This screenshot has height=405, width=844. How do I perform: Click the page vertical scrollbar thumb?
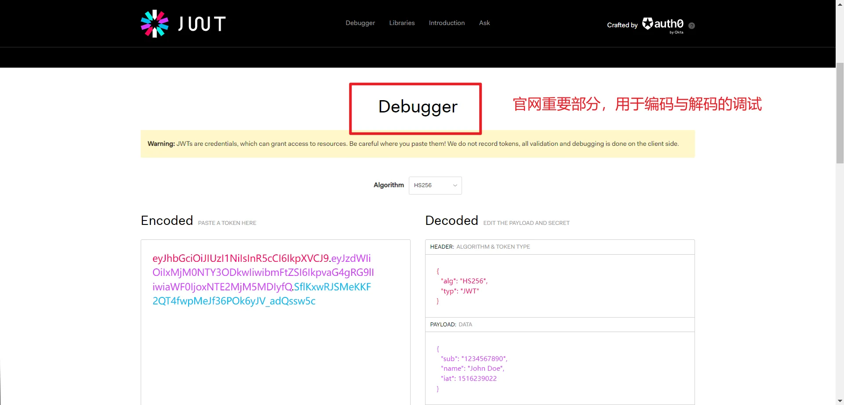(840, 113)
